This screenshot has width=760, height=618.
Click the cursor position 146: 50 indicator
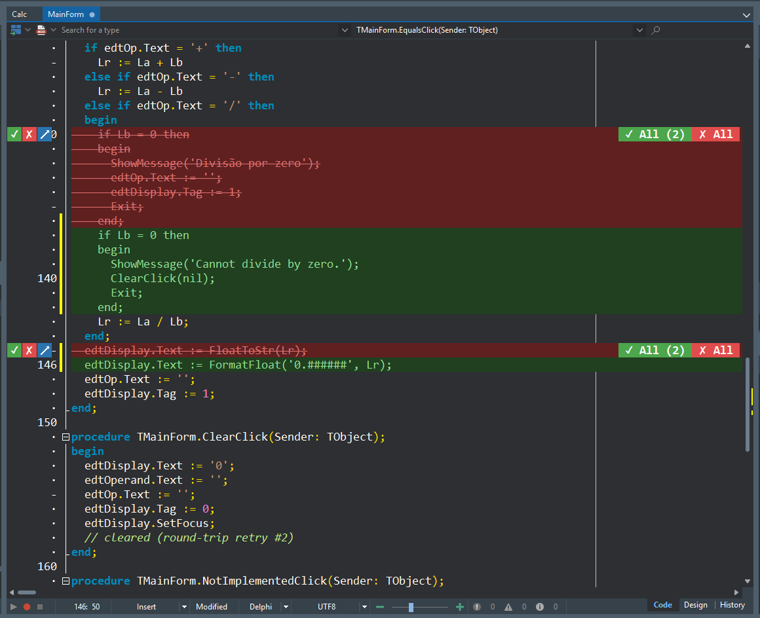pyautogui.click(x=86, y=607)
